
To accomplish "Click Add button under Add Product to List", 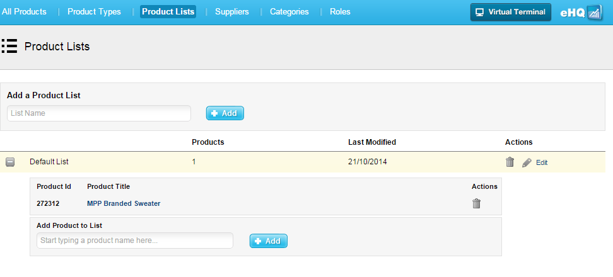I will 269,241.
